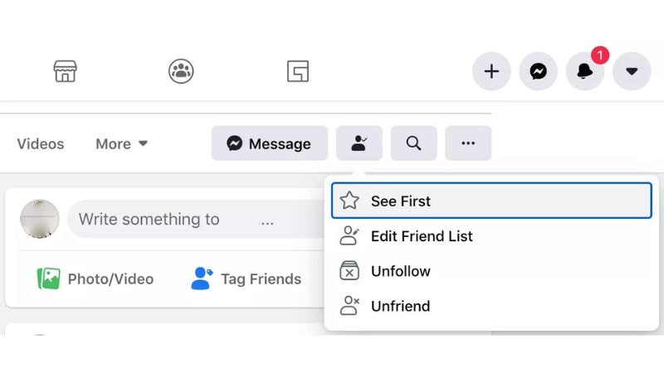Expand the account dropdown arrow
Viewport: 664px width, 373px height.
[x=632, y=71]
